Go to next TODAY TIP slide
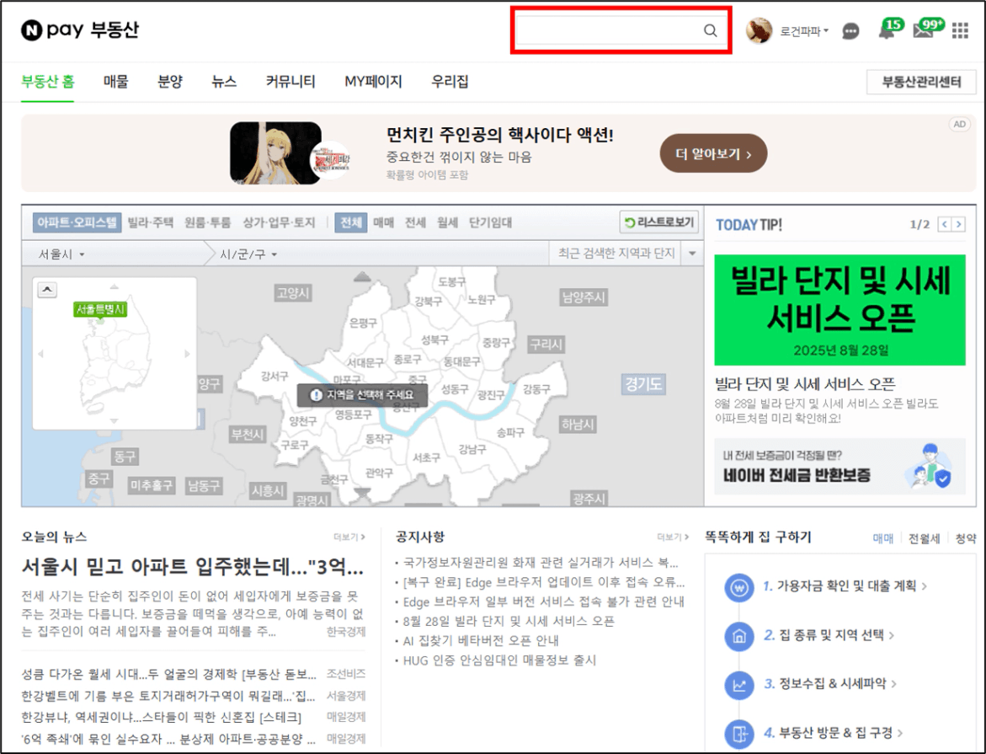Viewport: 986px width, 754px height. tap(959, 224)
